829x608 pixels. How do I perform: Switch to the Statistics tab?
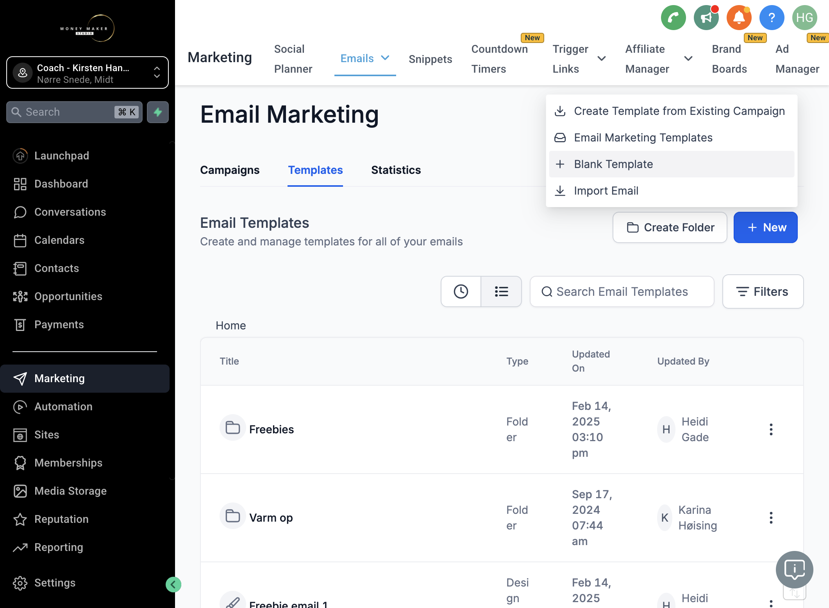click(x=396, y=170)
